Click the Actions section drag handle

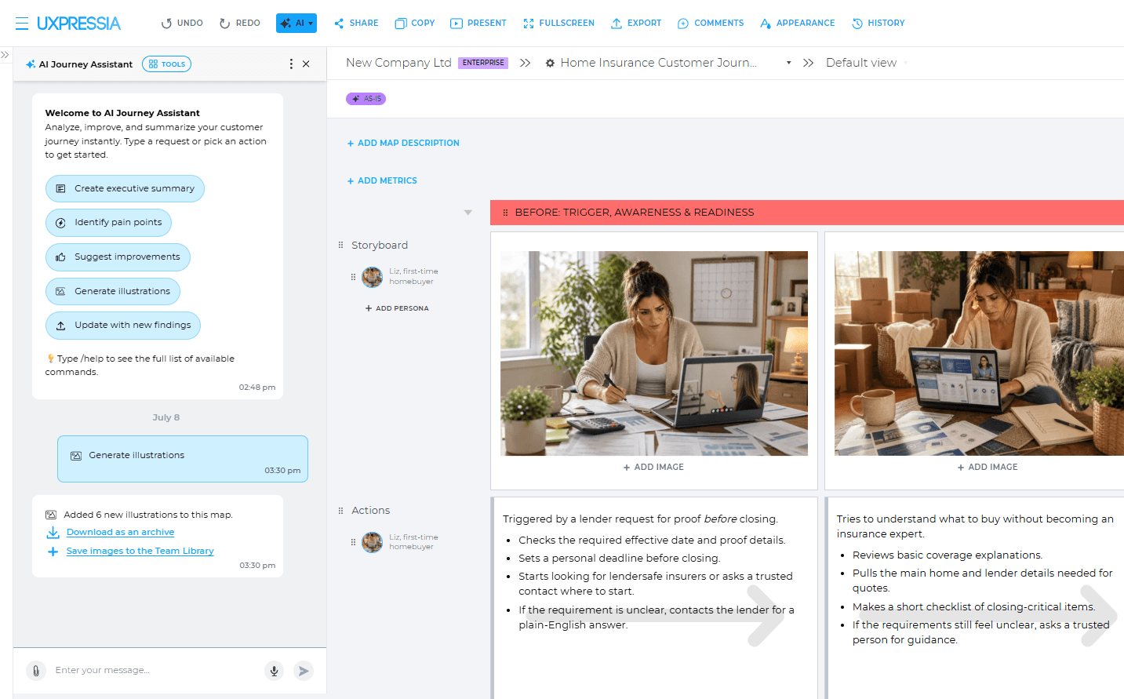tap(340, 511)
